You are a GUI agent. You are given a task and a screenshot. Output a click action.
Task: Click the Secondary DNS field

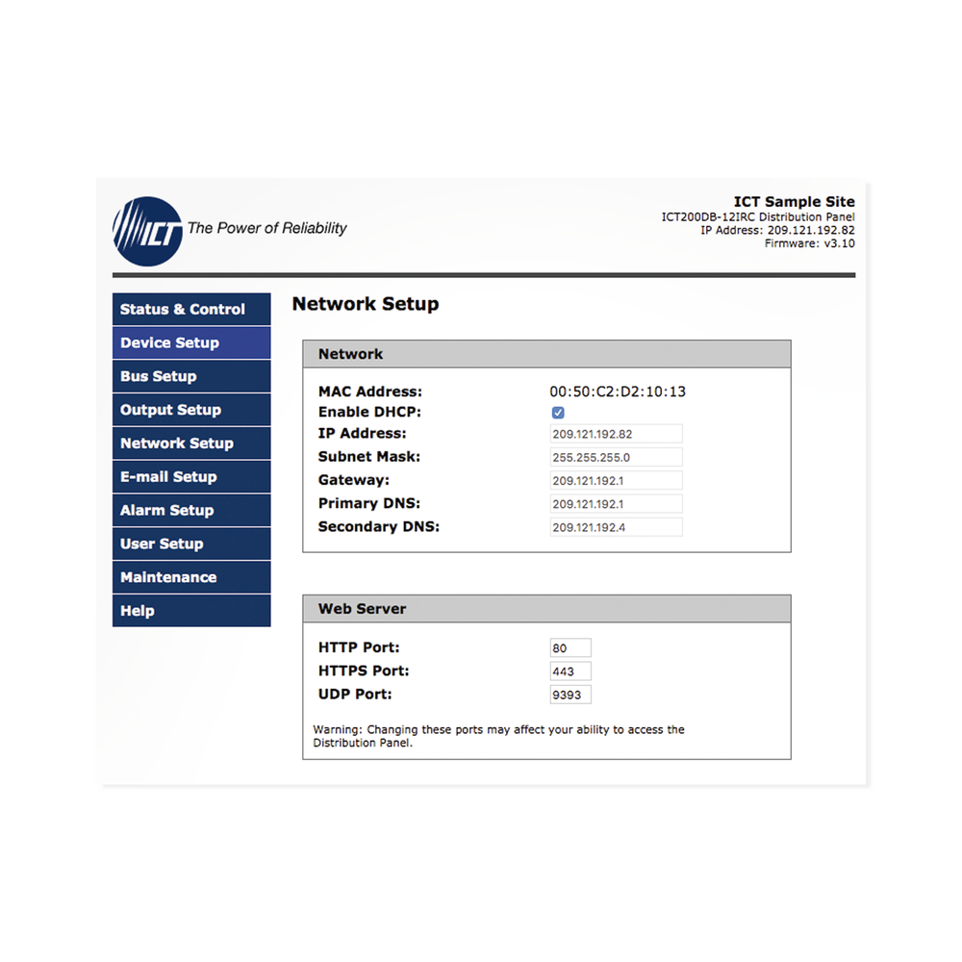coord(616,527)
